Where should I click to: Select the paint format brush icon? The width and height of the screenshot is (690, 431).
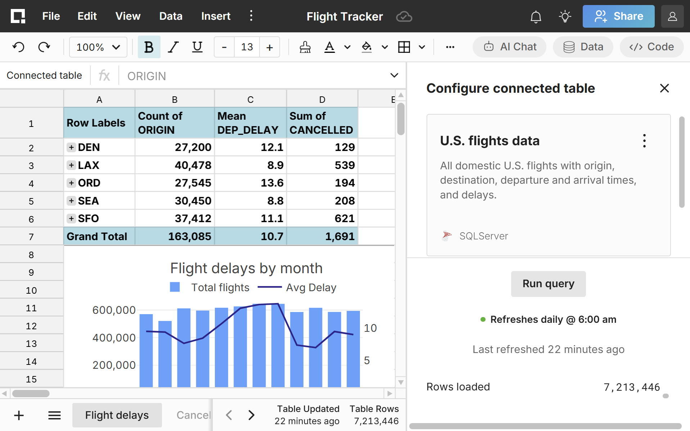[305, 47]
